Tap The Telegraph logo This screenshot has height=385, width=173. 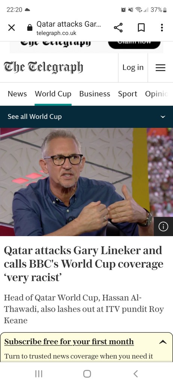(44, 68)
